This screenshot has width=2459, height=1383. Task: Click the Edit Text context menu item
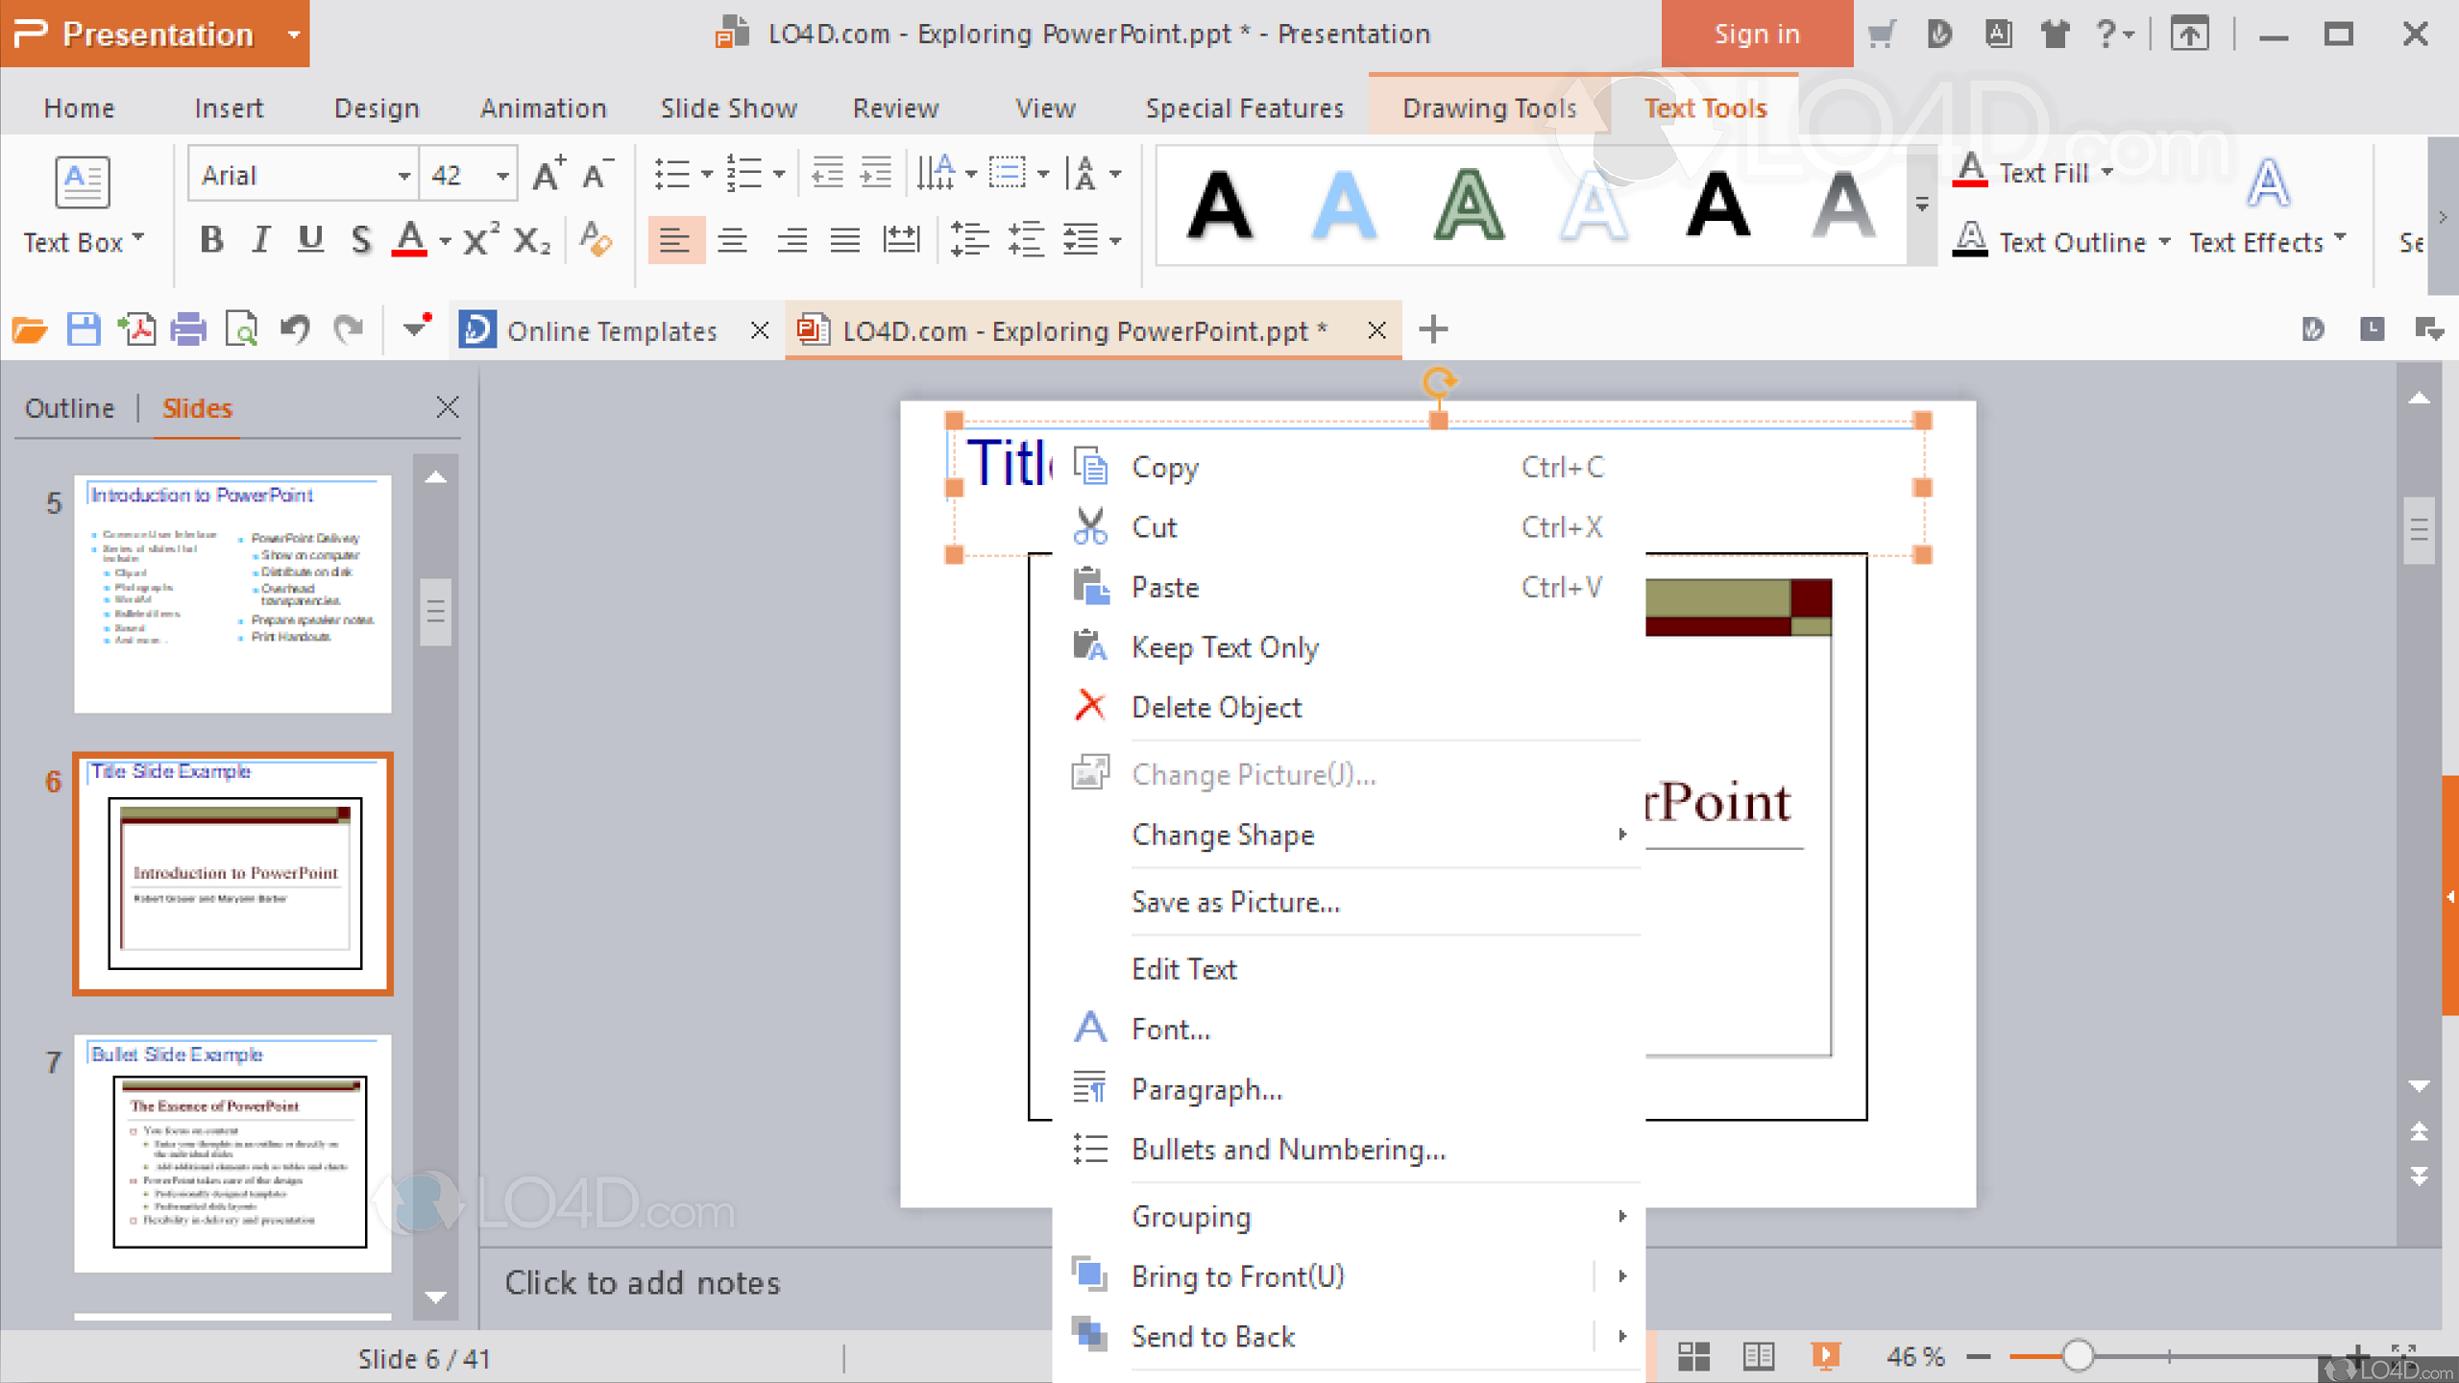click(x=1182, y=966)
